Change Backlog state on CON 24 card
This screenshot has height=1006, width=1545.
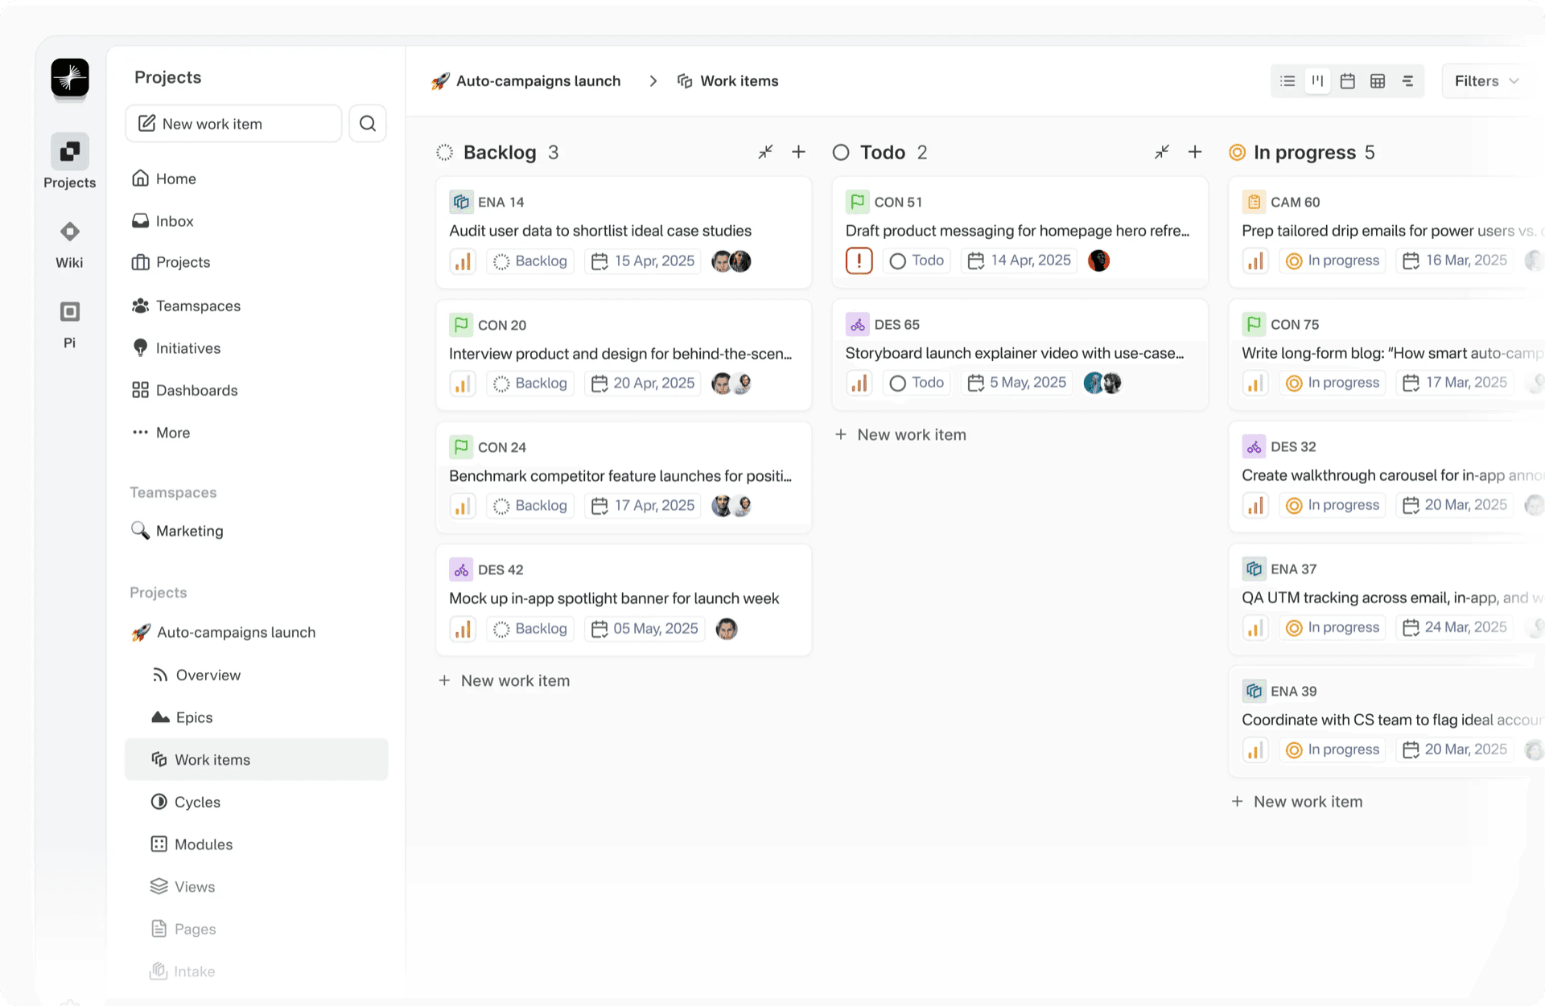(x=530, y=506)
